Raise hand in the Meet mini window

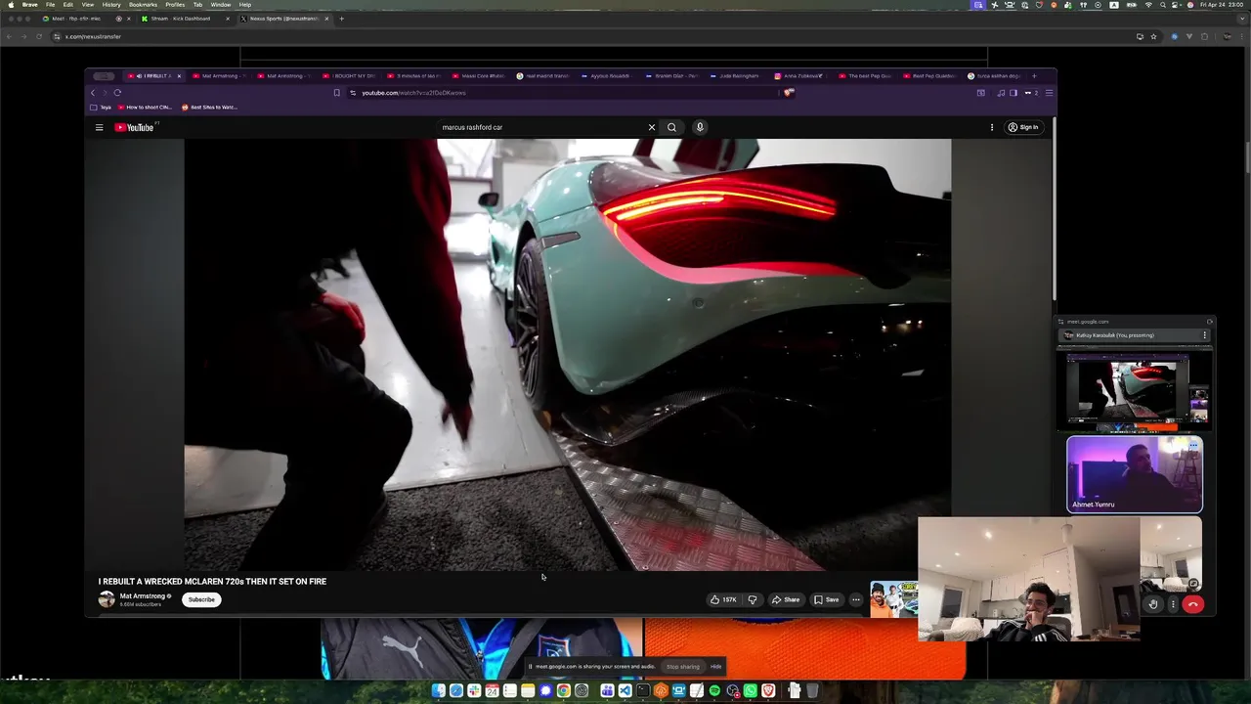[x=1153, y=604]
